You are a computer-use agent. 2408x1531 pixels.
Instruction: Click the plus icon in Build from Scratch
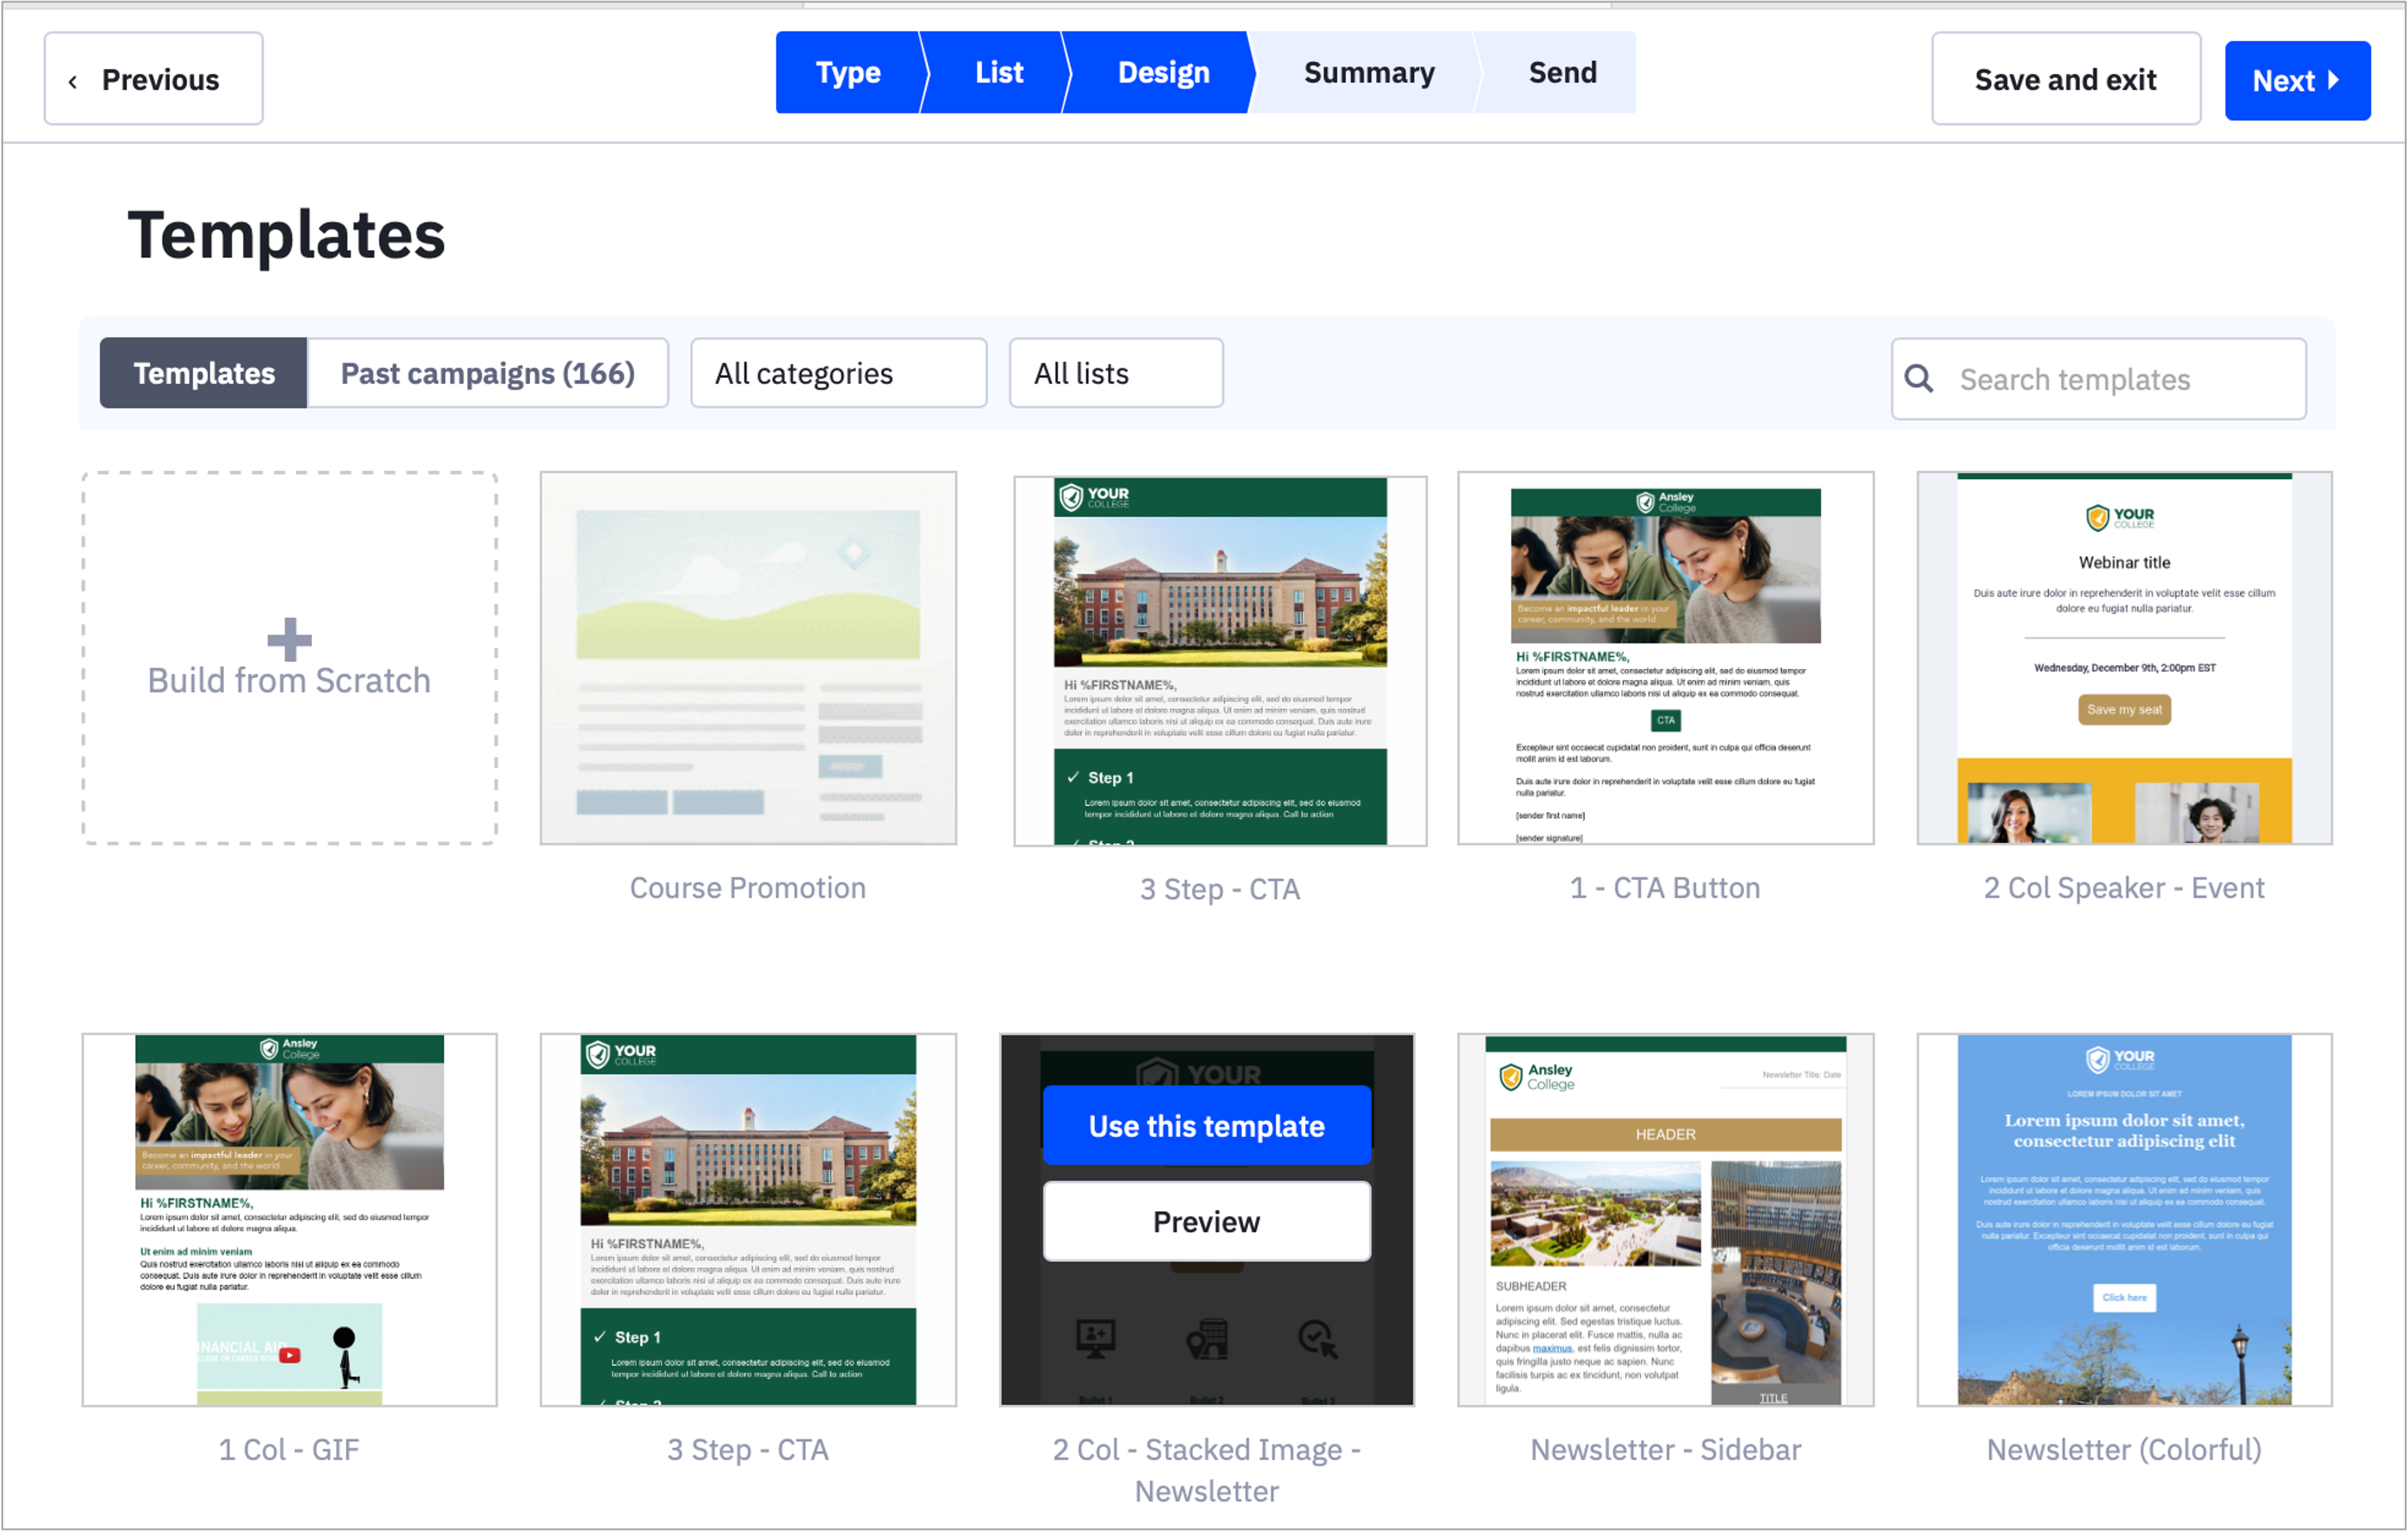click(x=289, y=640)
